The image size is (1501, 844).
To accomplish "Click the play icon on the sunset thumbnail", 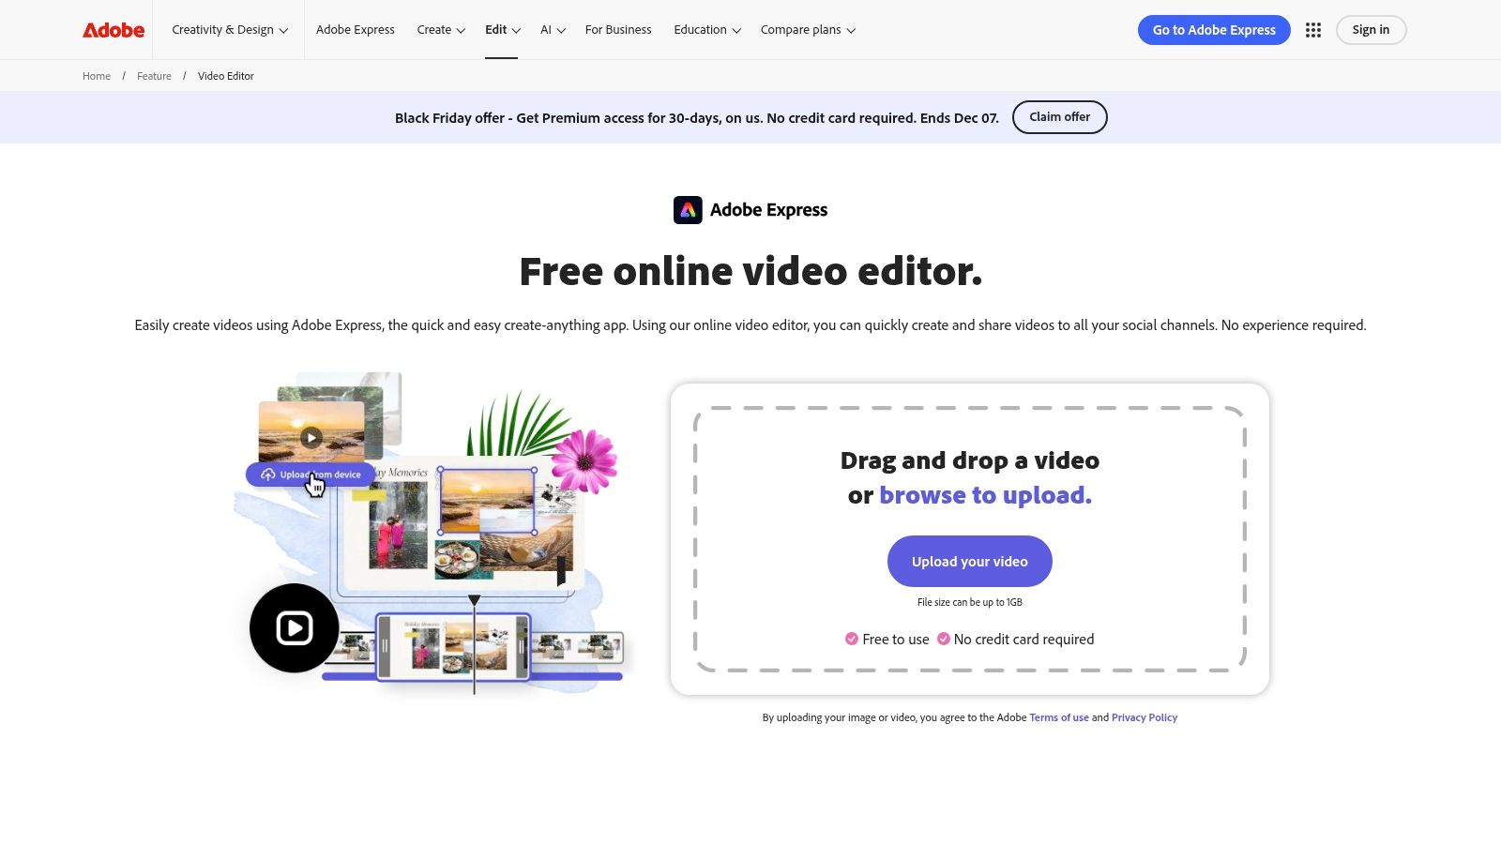I will point(311,437).
